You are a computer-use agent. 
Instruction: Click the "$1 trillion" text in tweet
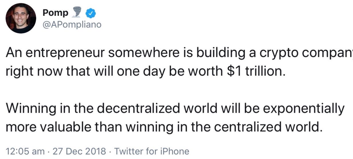pyautogui.click(x=256, y=71)
